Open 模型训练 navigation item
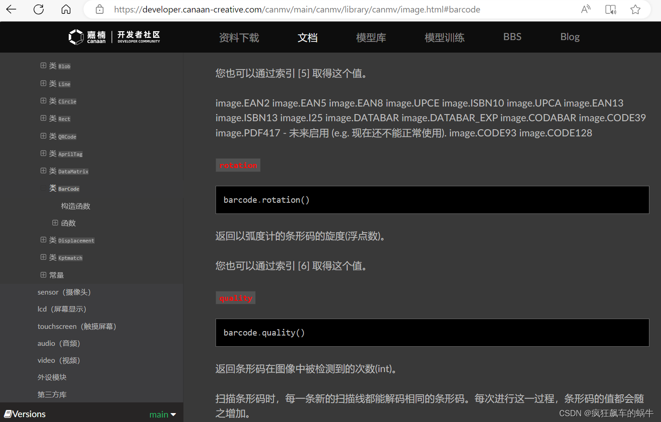661x422 pixels. (445, 37)
